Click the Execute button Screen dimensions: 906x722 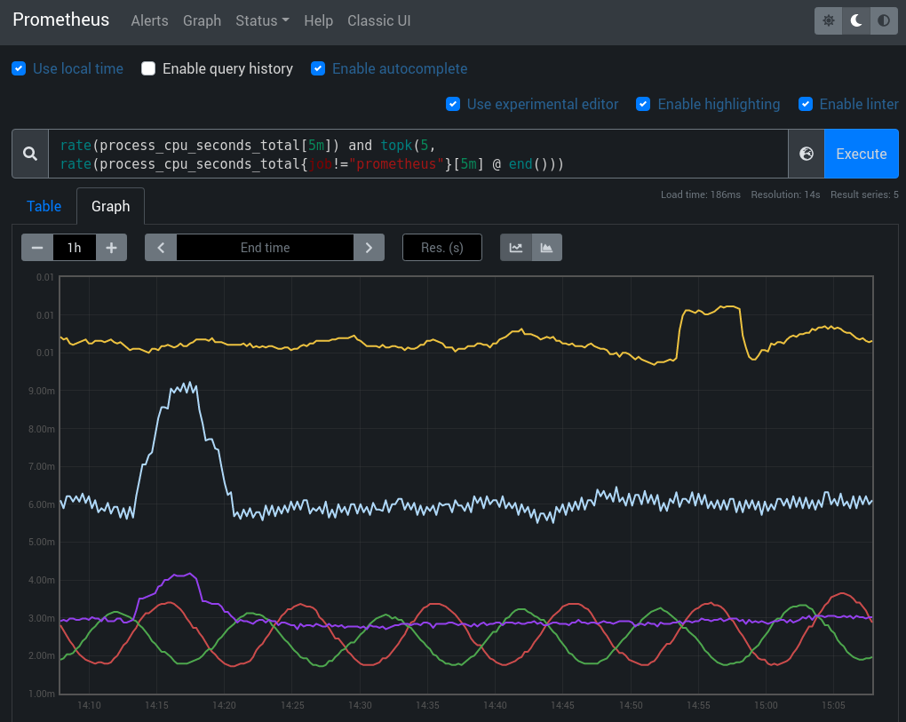point(861,153)
